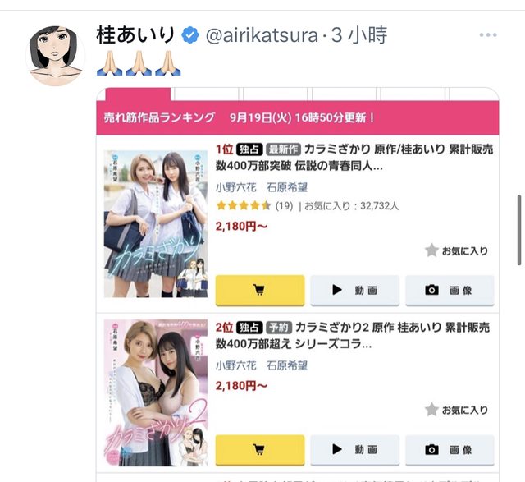Screen dimensions: 525x482
Task: Open the カラミざかり 1位 title link
Action: (x=354, y=158)
